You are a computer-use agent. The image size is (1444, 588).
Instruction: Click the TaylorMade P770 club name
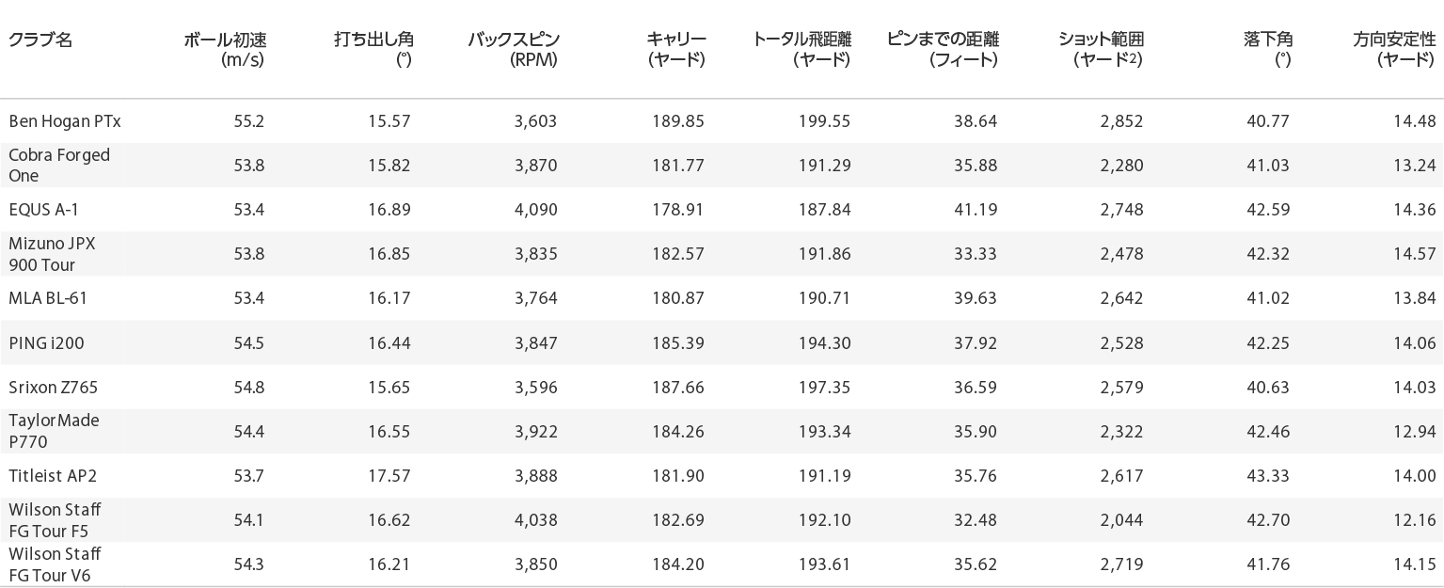pyautogui.click(x=54, y=431)
